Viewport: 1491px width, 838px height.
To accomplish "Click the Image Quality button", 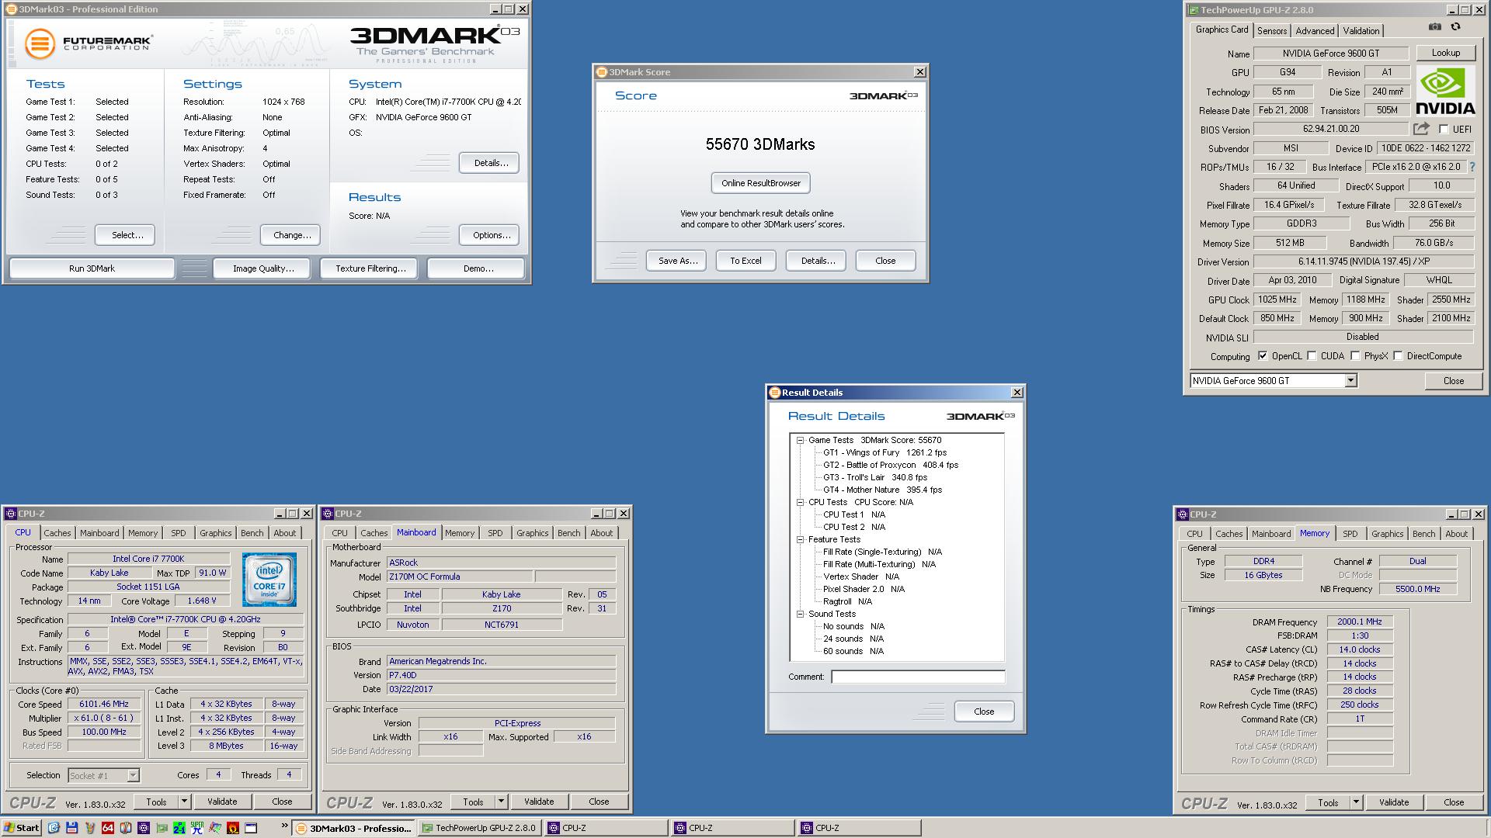I will pos(263,268).
